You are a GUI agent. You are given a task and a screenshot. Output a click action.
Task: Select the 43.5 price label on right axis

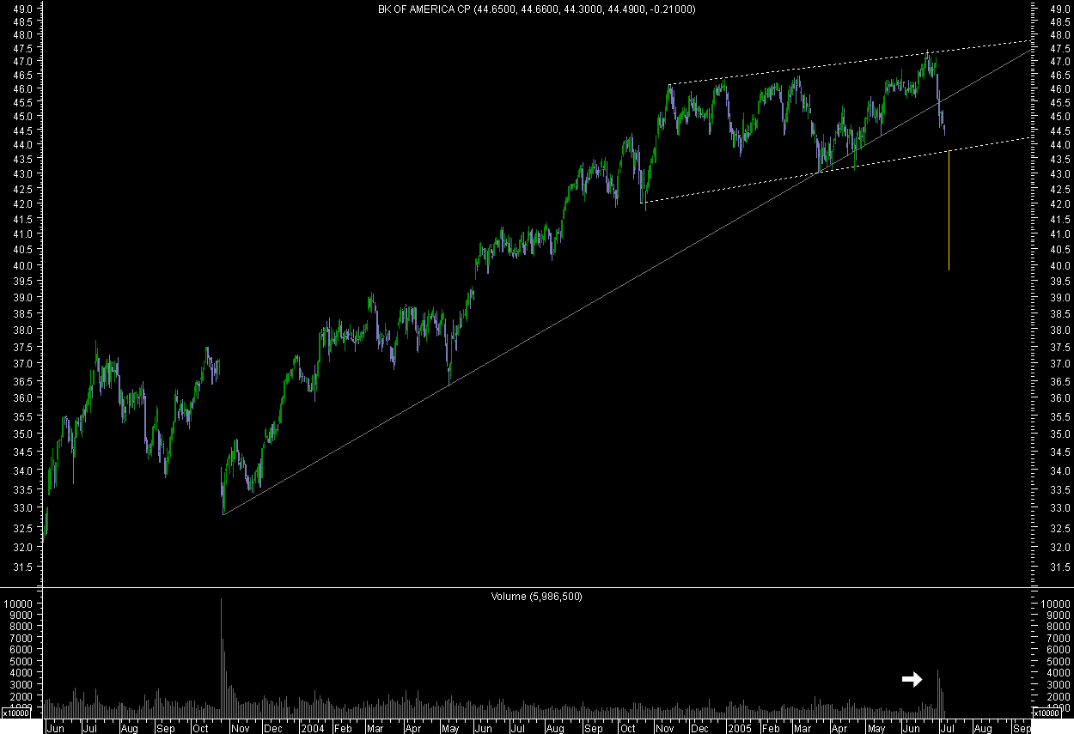click(x=1059, y=160)
